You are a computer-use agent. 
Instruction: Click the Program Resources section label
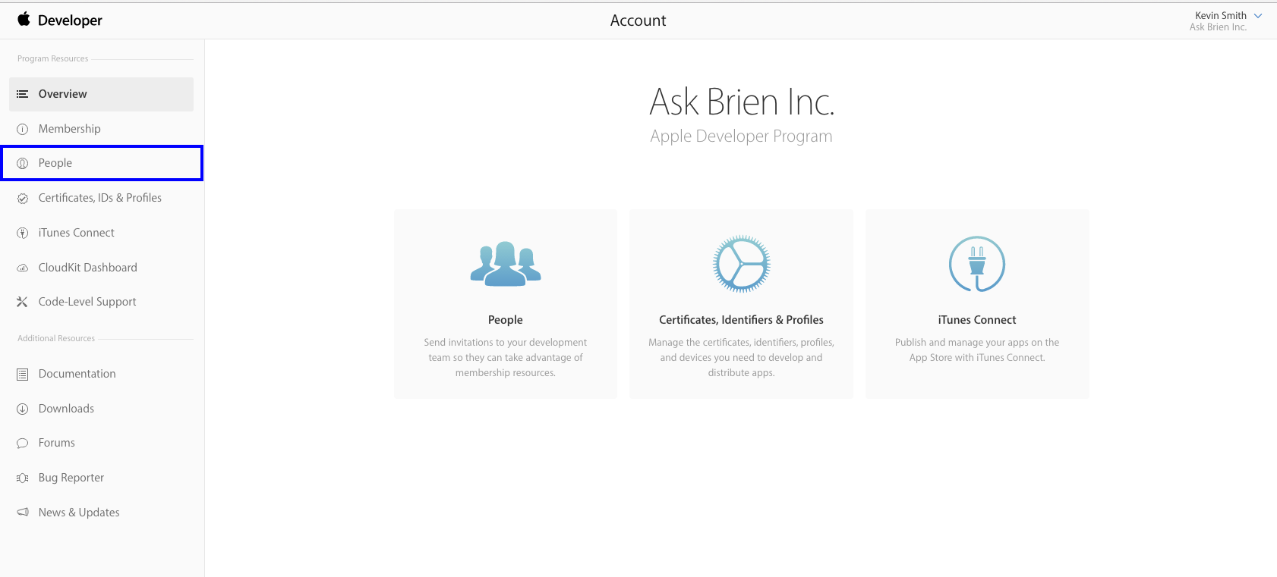pos(53,58)
